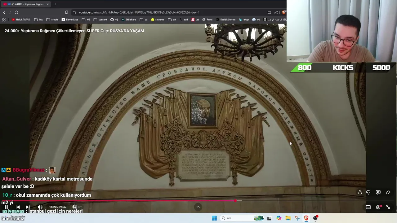Open the art bookmark folder
Screen dimensions: 397x223
172,20
